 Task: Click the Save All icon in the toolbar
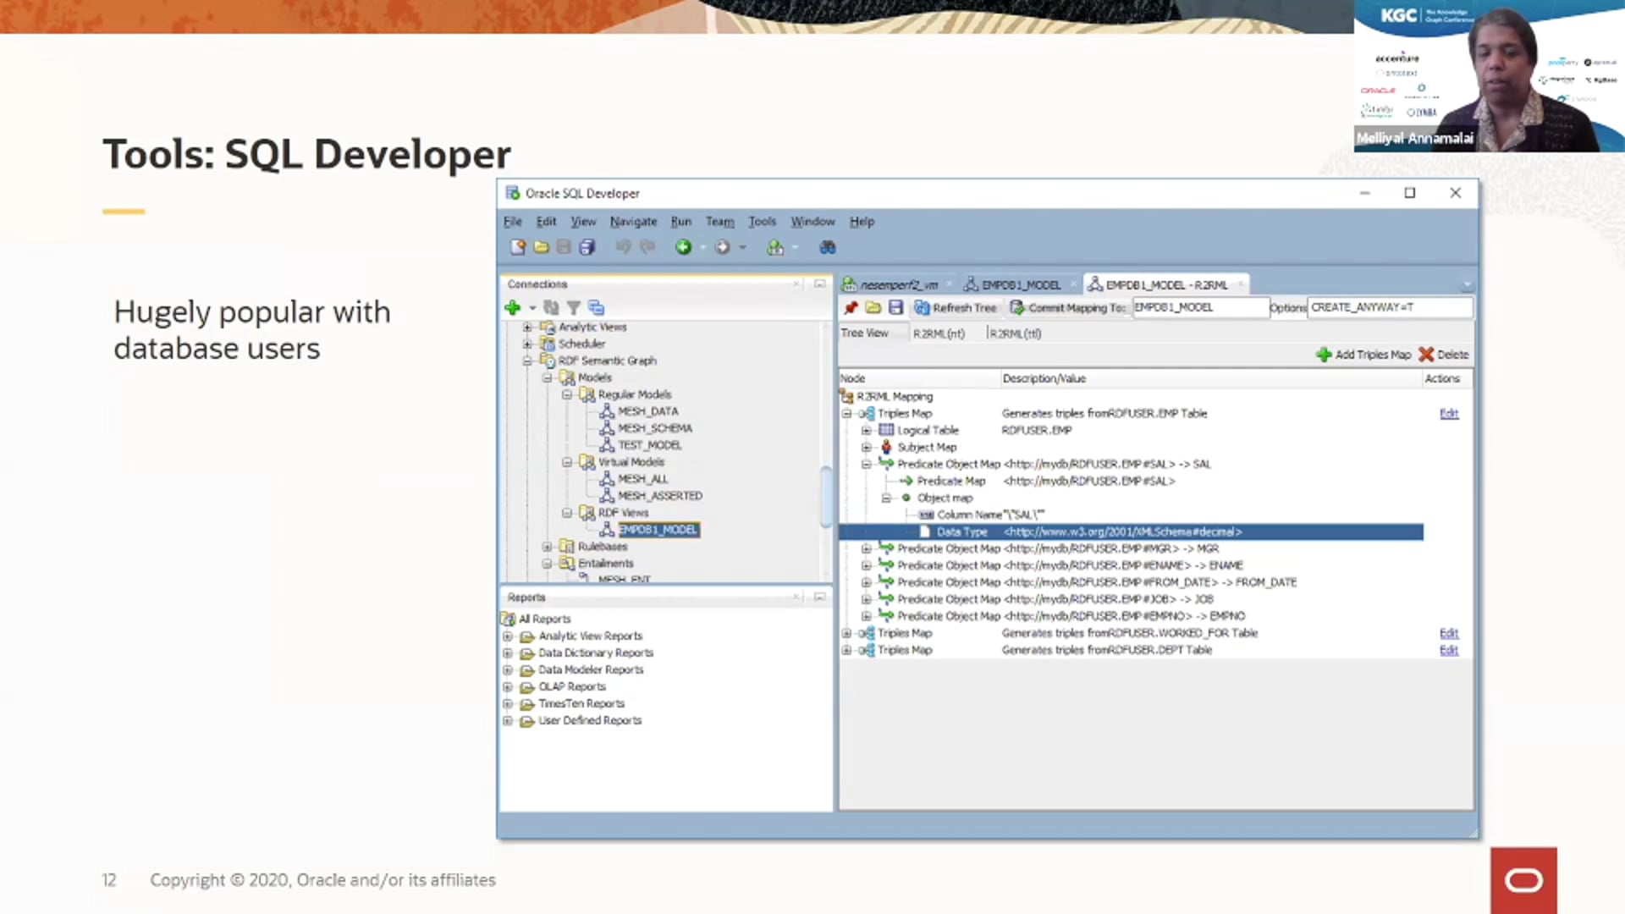coord(587,246)
